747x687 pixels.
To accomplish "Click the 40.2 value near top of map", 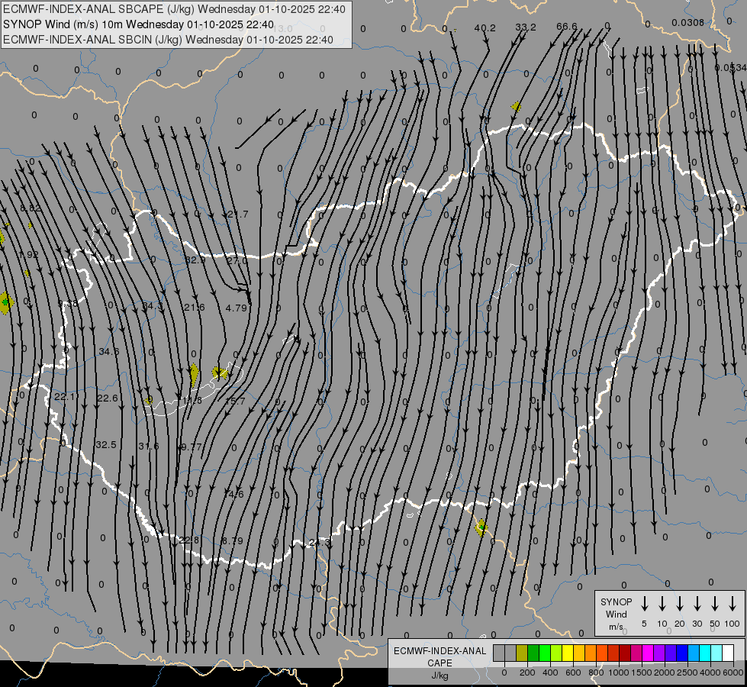I will (485, 27).
